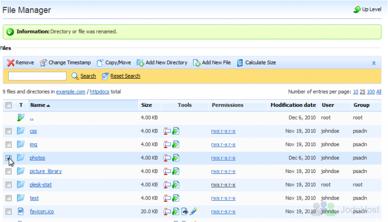Open the css directory link

point(33,131)
